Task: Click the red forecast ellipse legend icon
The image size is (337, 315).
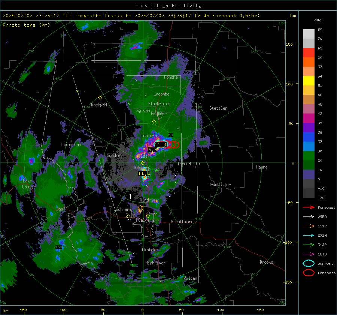Action: [309, 273]
